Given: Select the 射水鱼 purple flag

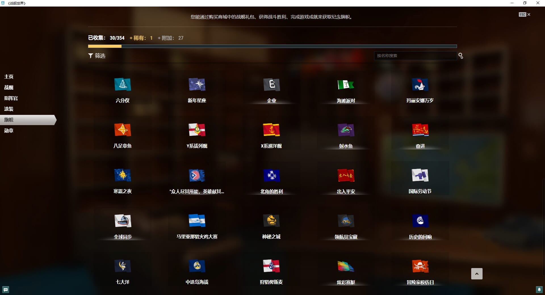Looking at the screenshot, I should pos(346,130).
